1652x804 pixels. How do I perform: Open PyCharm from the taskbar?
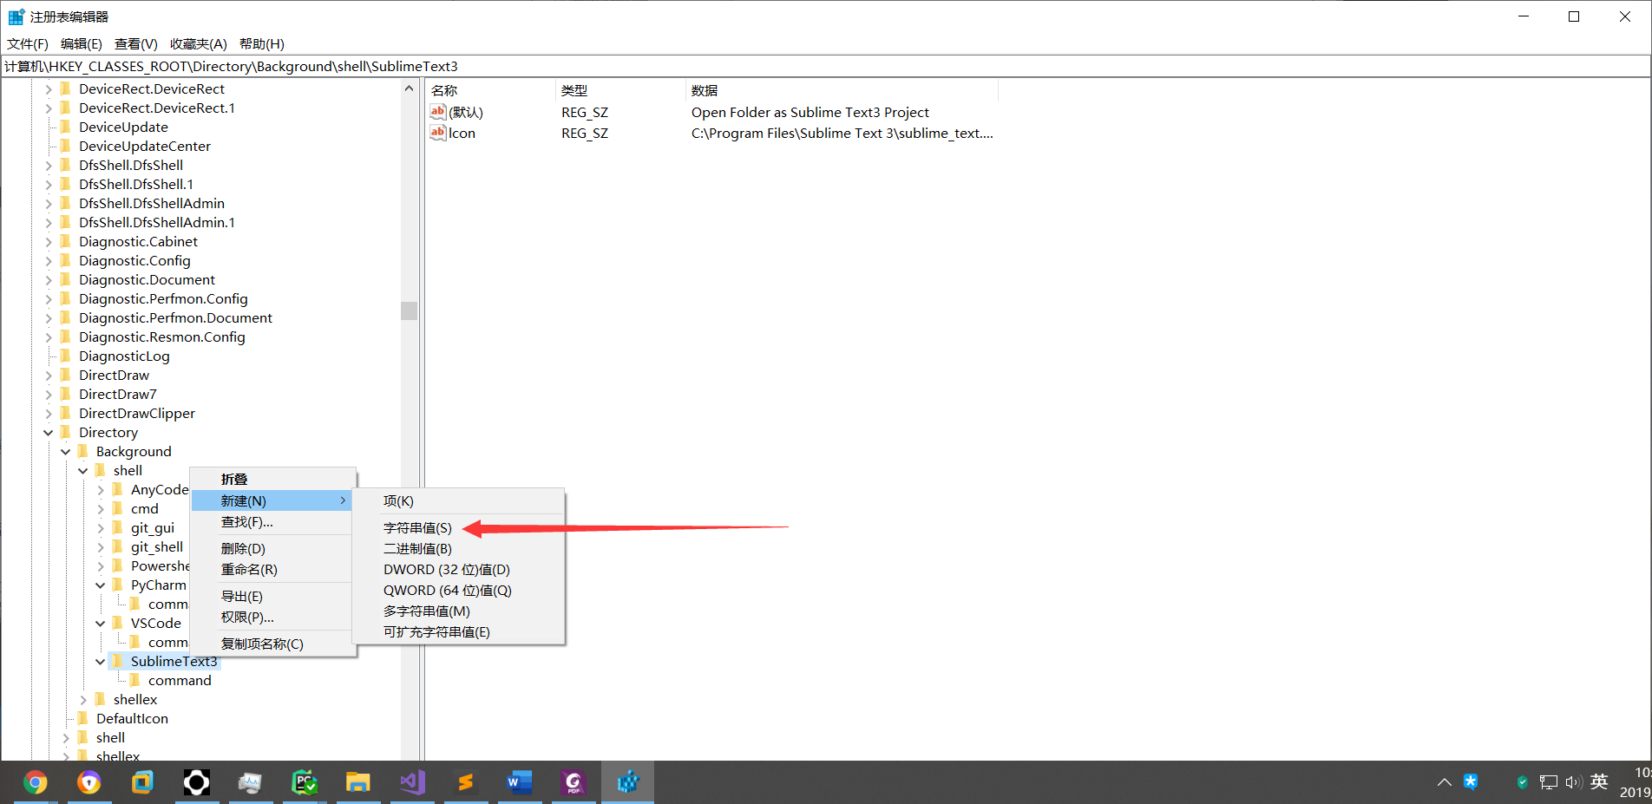coord(305,783)
